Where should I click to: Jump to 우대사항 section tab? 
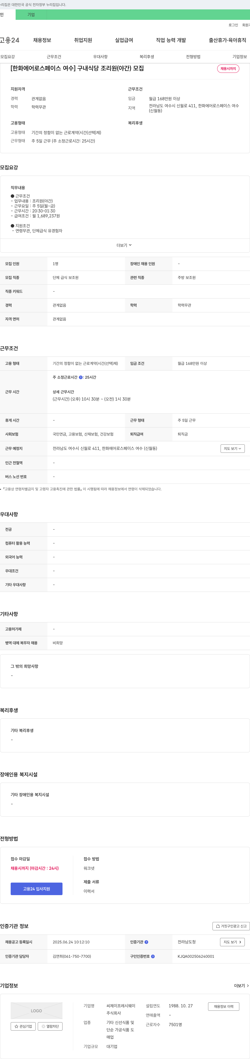100,57
